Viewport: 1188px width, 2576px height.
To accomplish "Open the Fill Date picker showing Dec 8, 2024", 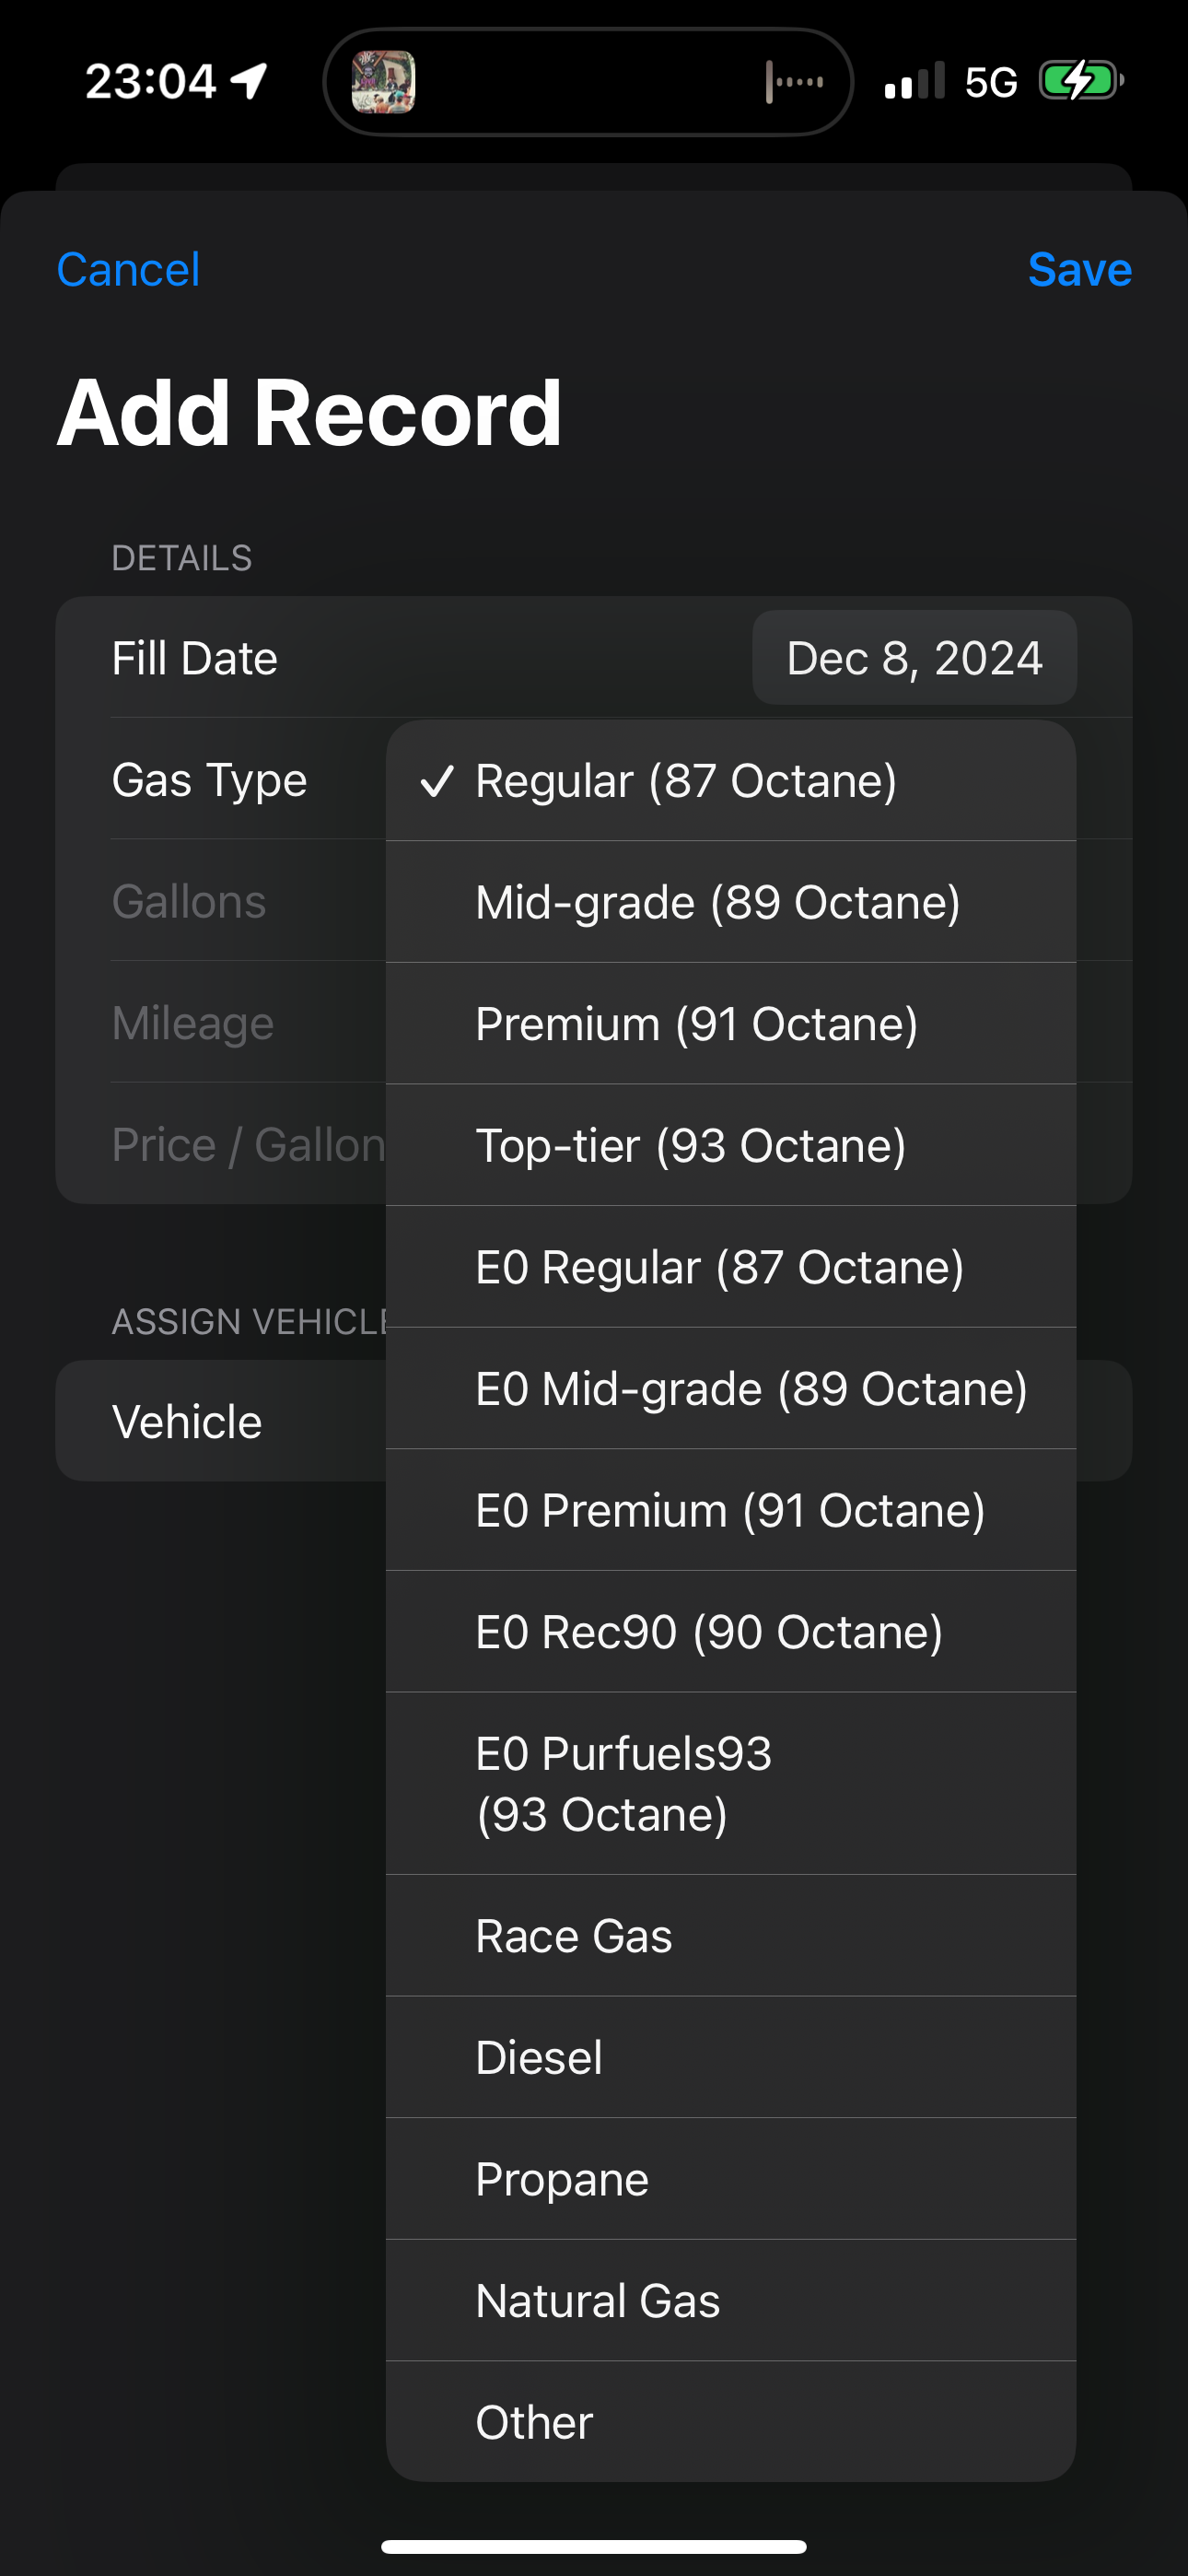I will (914, 658).
